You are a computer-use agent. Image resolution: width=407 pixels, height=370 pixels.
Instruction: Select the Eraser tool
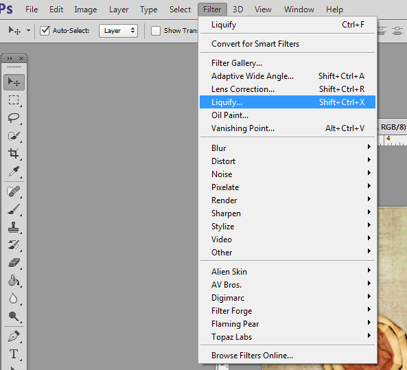coord(14,263)
